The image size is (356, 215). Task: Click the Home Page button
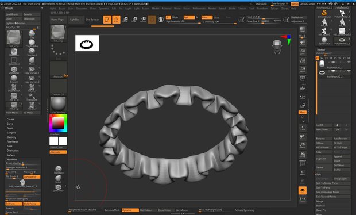[57, 20]
